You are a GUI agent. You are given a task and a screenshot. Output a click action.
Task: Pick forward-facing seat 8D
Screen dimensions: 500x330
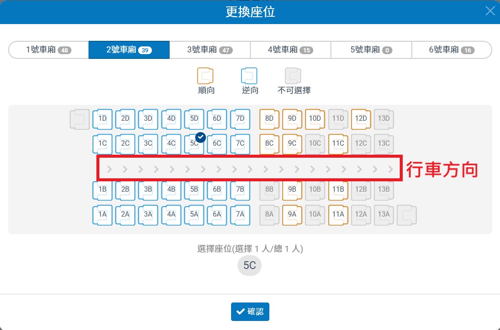[x=269, y=119]
